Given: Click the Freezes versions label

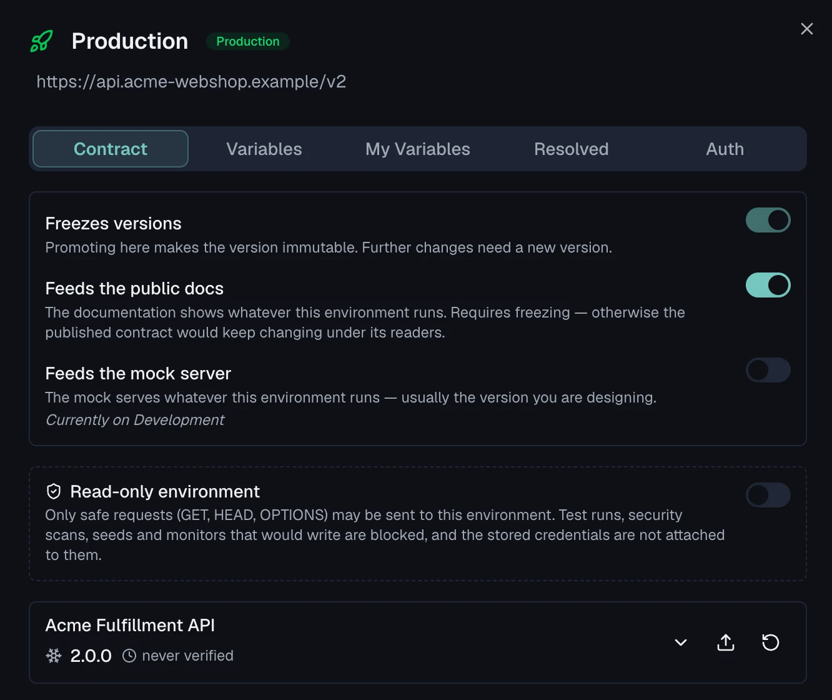Looking at the screenshot, I should coord(114,224).
